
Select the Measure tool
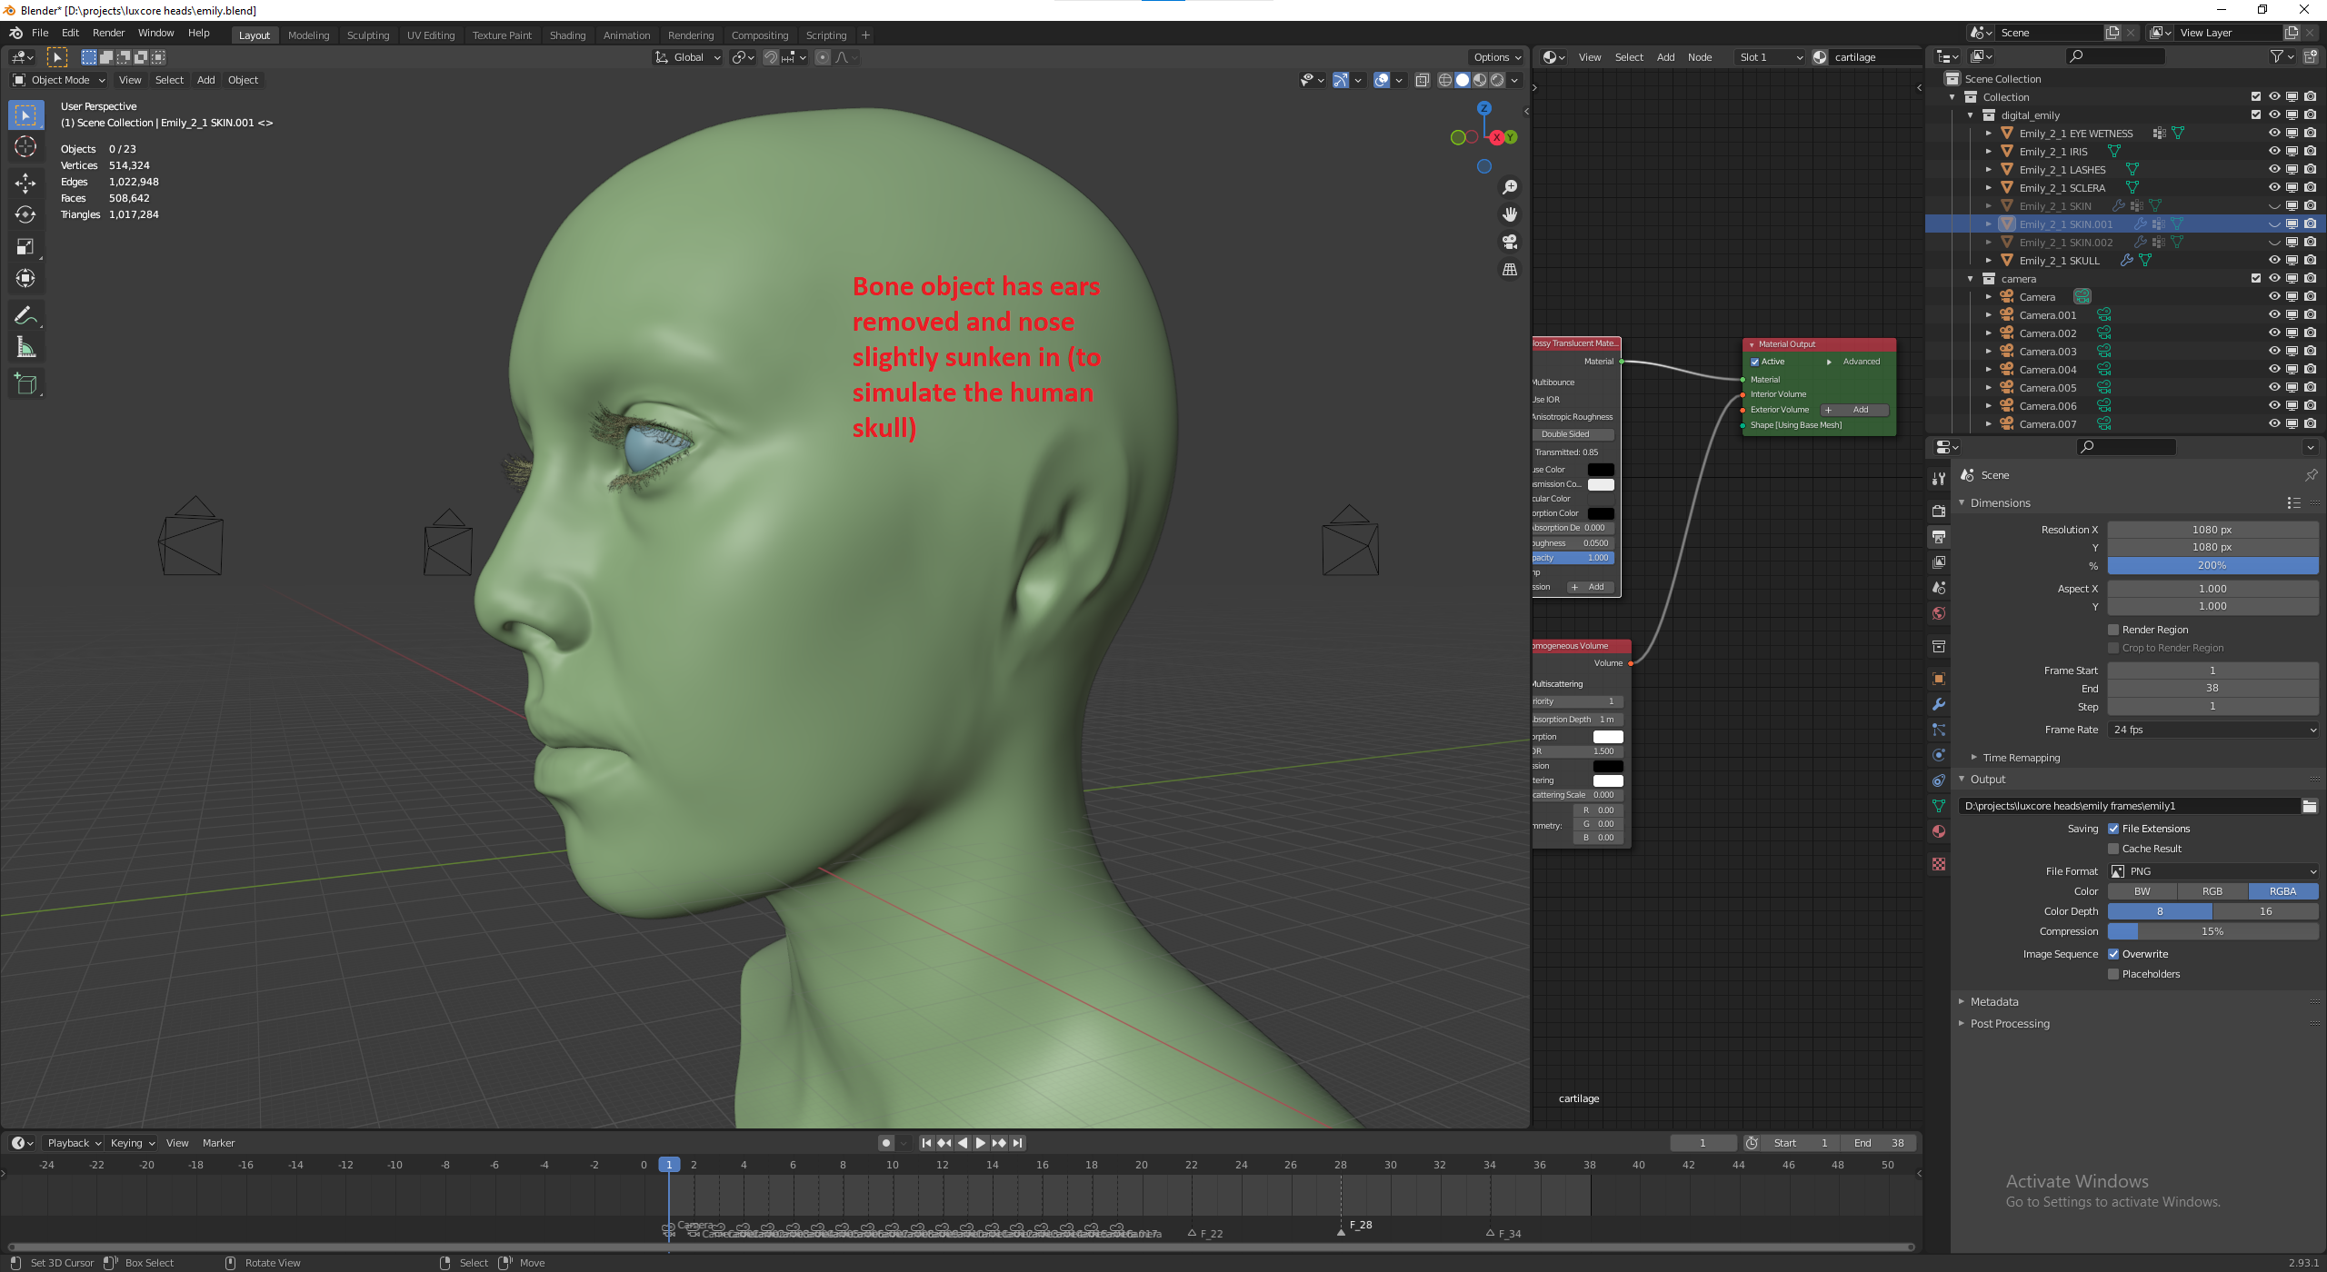(x=25, y=347)
